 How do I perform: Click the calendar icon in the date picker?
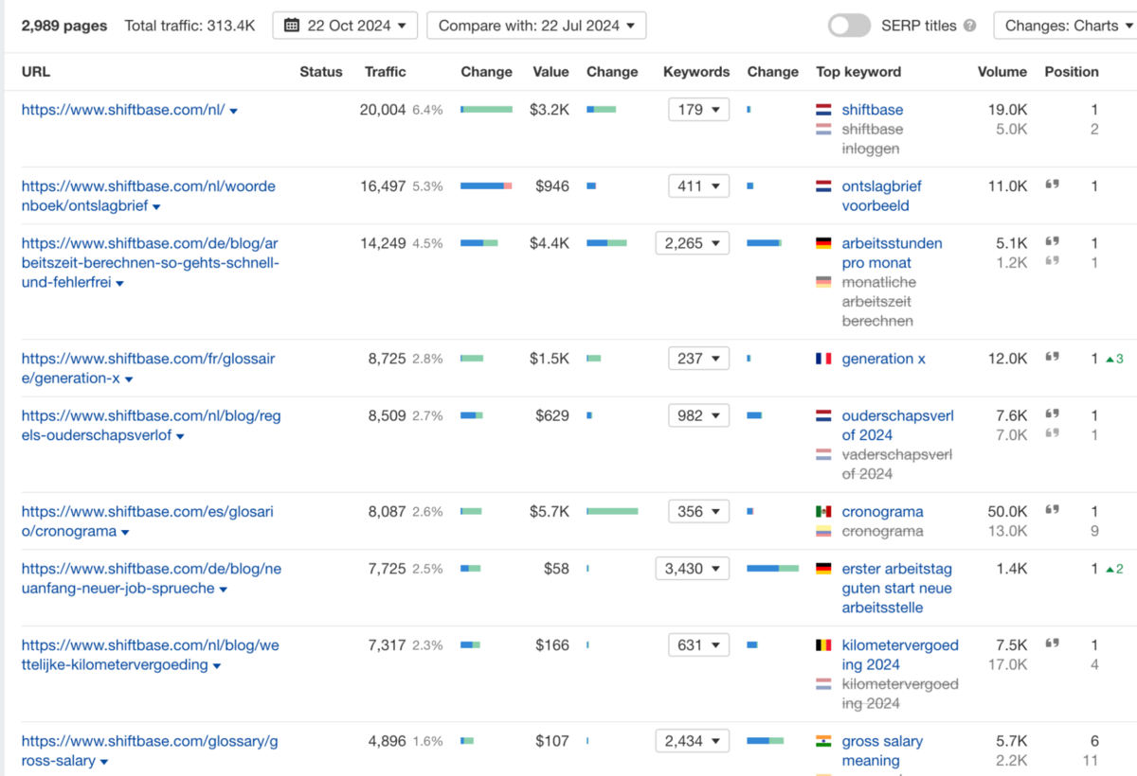click(292, 26)
